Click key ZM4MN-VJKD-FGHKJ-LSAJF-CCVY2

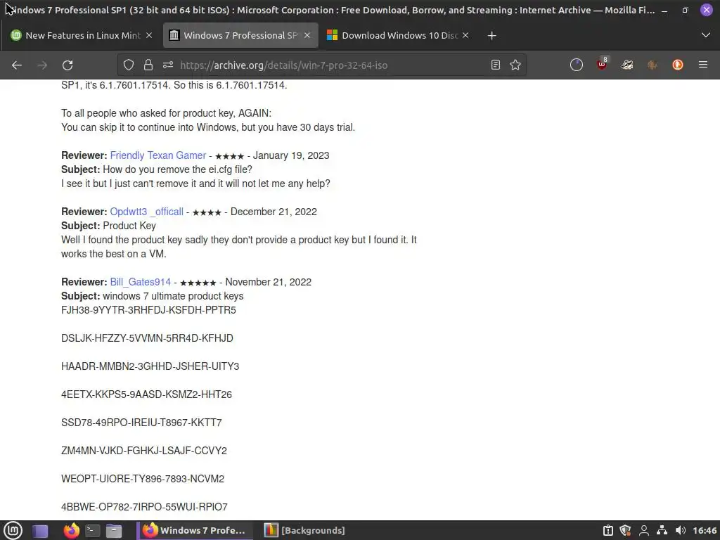click(143, 451)
